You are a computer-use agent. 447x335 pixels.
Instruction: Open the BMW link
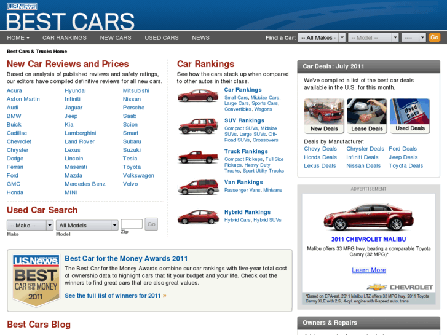(x=14, y=116)
